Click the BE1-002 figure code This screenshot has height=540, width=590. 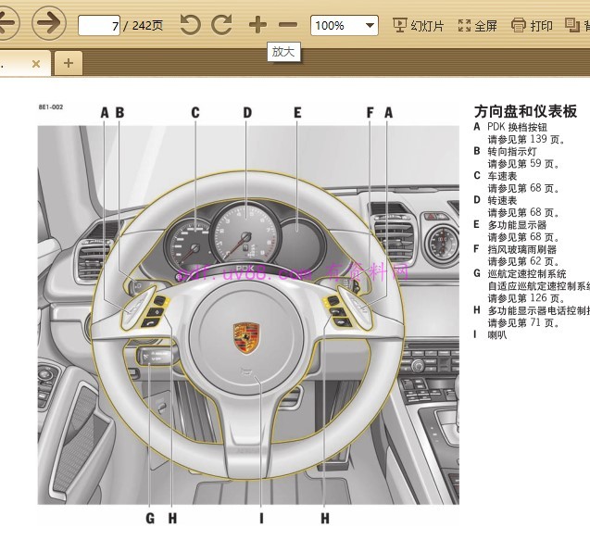pos(51,107)
